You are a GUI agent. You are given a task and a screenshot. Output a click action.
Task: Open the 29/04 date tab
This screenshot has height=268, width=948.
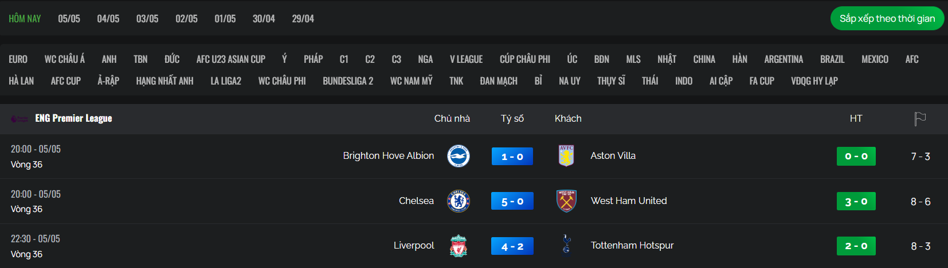click(x=303, y=19)
